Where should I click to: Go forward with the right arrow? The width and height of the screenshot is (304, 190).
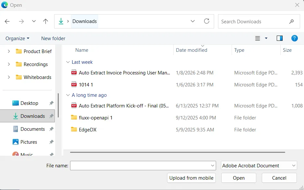(x=21, y=21)
